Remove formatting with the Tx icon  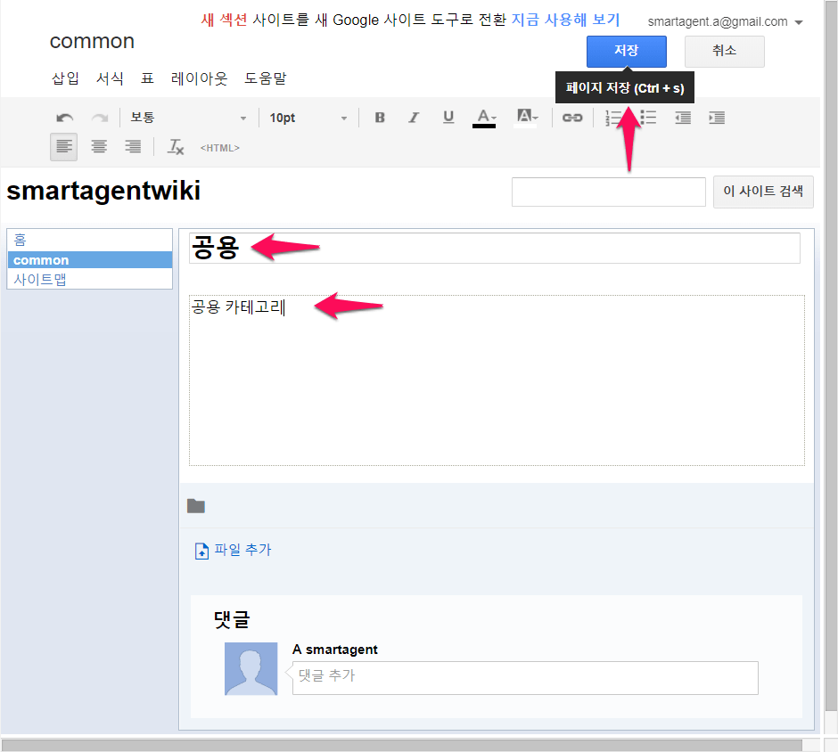[x=176, y=147]
